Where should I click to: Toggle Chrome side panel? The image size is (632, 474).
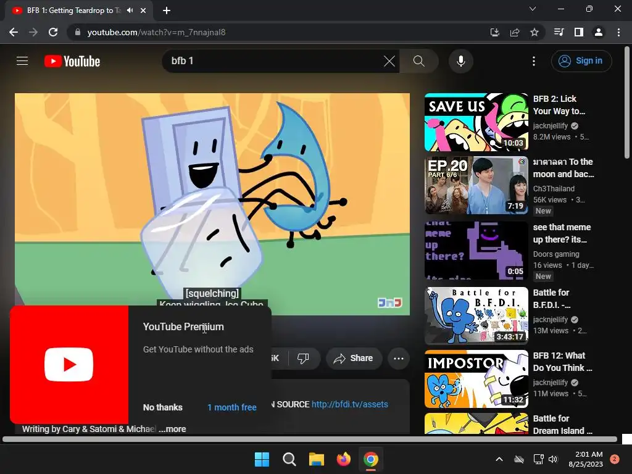tap(579, 32)
